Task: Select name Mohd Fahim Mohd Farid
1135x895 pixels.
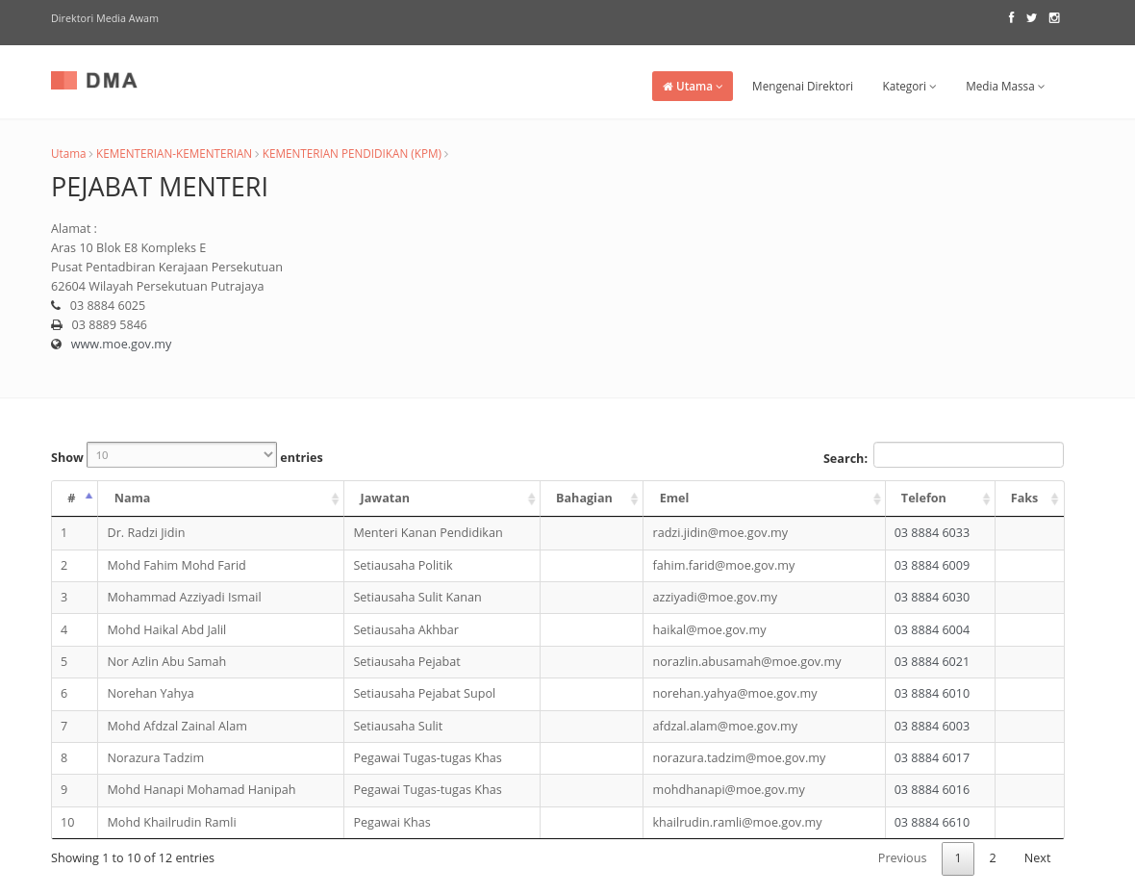Action: tap(177, 566)
